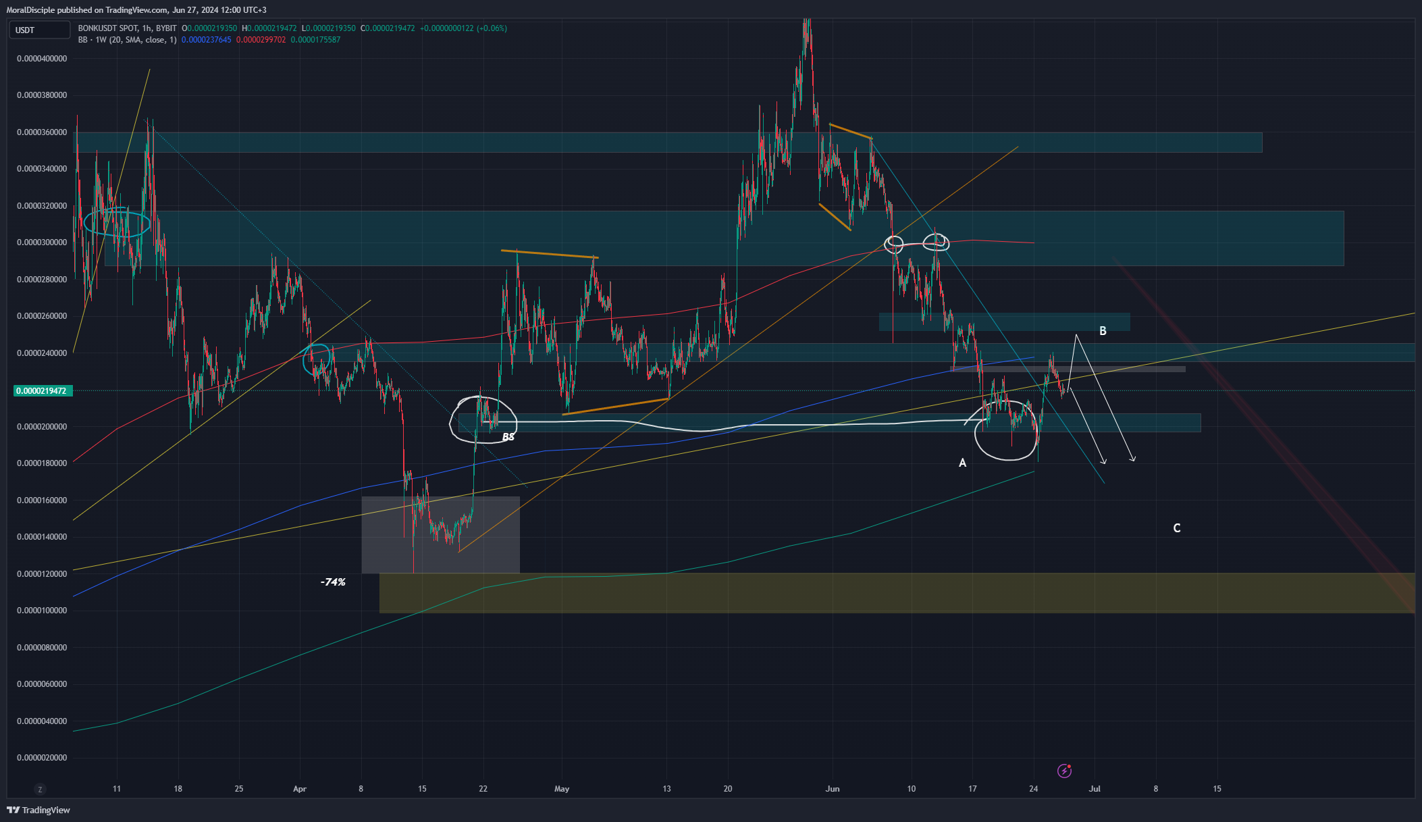Click the red BB value 0.0000299702
The image size is (1422, 822).
pos(261,40)
